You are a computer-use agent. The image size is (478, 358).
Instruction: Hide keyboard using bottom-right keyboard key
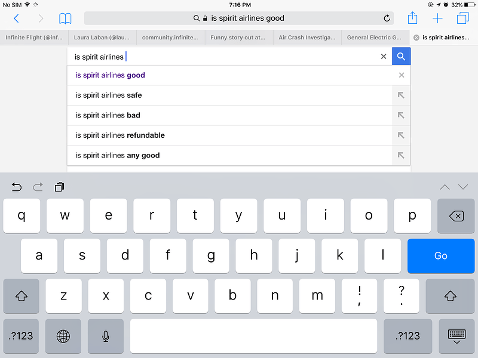(456, 336)
